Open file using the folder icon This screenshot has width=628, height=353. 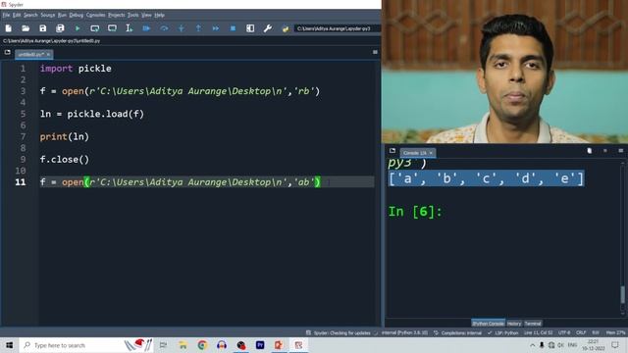(26, 28)
